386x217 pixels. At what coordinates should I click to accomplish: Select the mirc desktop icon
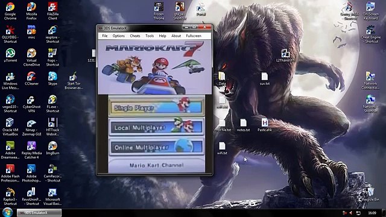click(31, 33)
